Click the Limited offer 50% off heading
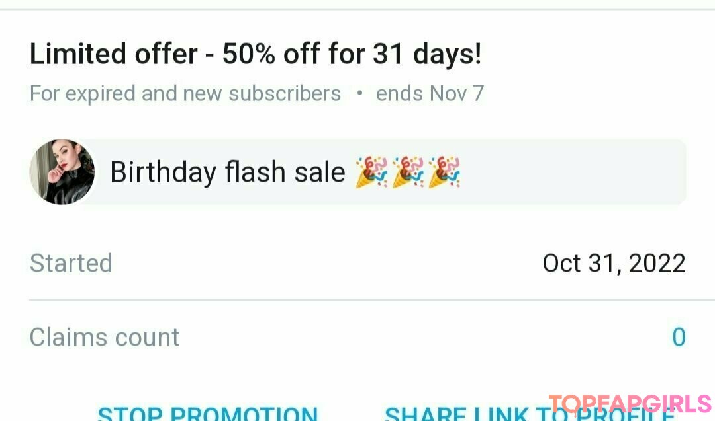Screen dimensions: 715x421 (256, 54)
